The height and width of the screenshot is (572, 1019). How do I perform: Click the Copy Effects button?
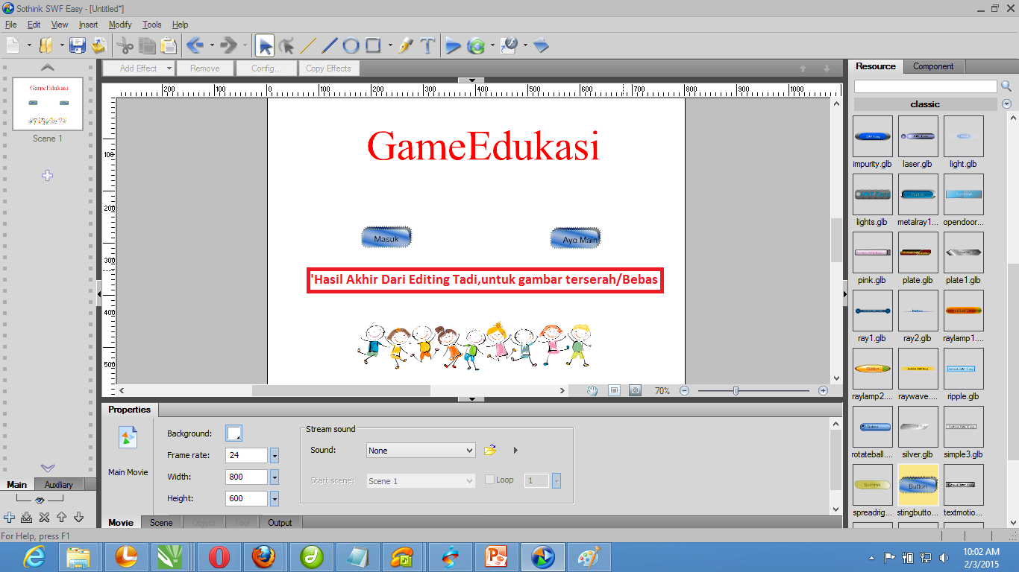click(328, 68)
